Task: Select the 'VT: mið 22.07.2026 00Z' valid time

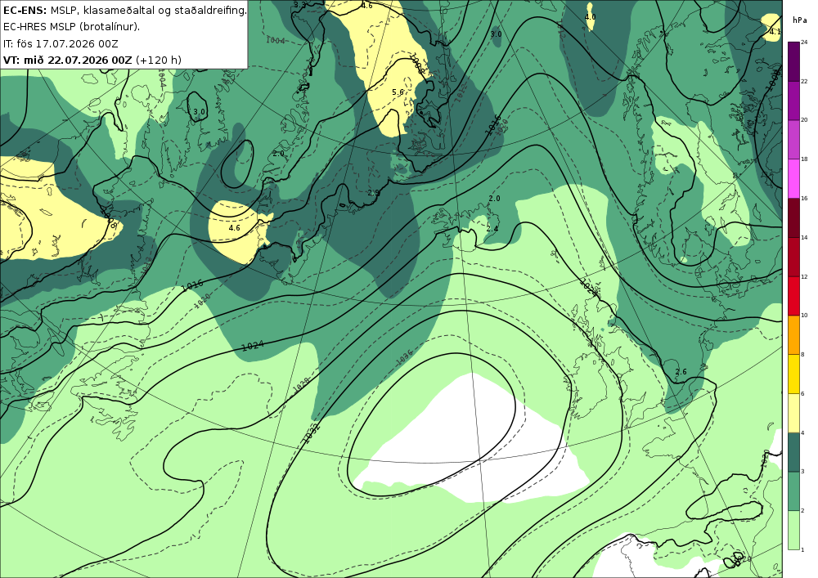Action: coord(68,60)
